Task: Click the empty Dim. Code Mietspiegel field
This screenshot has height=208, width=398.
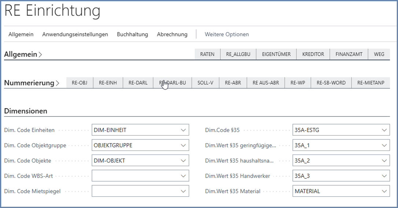Action: coord(136,191)
